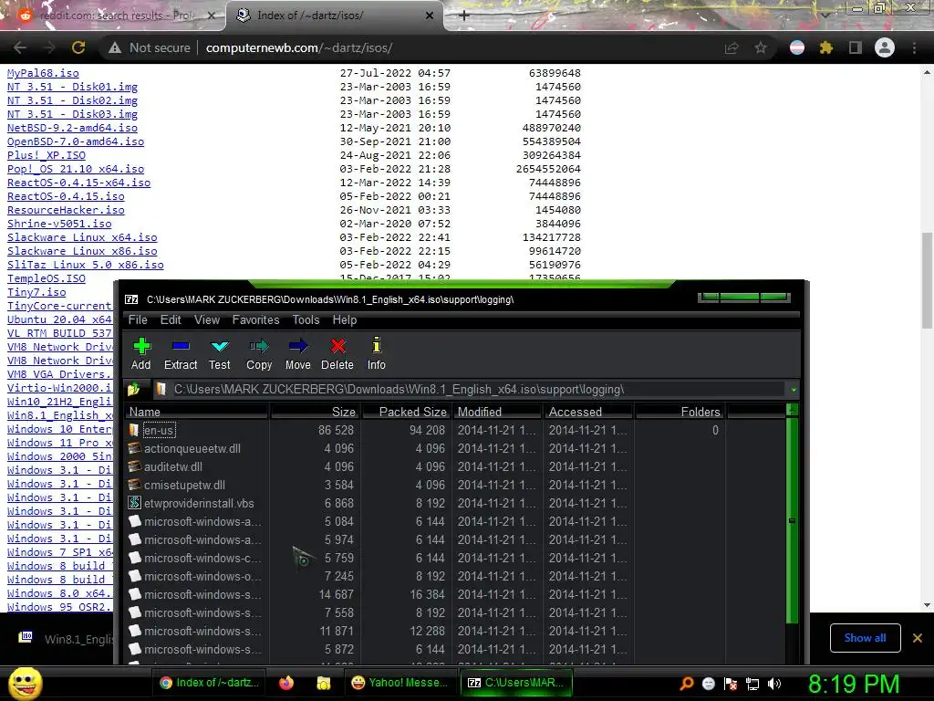The image size is (934, 701).
Task: Click the network tray icon
Action: pyautogui.click(x=752, y=684)
